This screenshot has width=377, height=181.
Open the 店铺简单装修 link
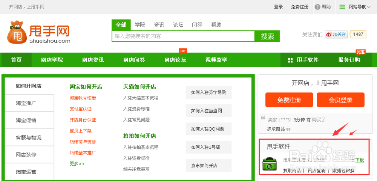point(83,142)
